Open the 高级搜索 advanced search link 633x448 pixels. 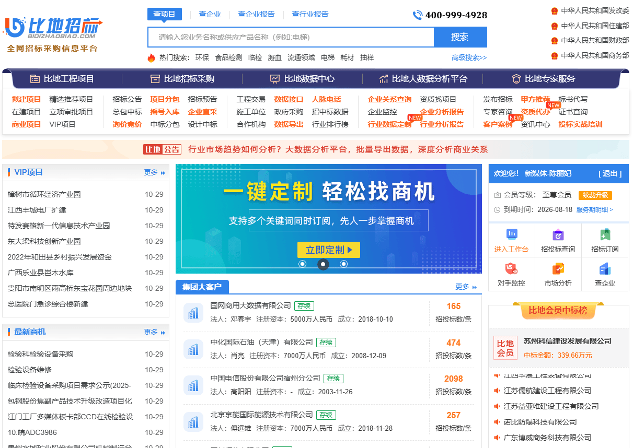point(469,58)
